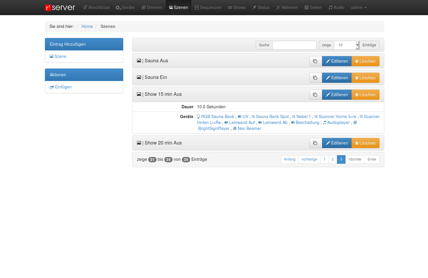
Task: Open the Geräte navigation item
Action: tap(125, 7)
